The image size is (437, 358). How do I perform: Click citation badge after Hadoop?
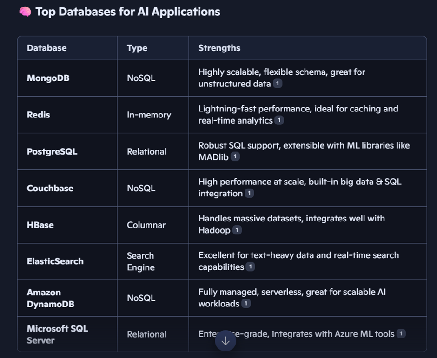pyautogui.click(x=237, y=230)
